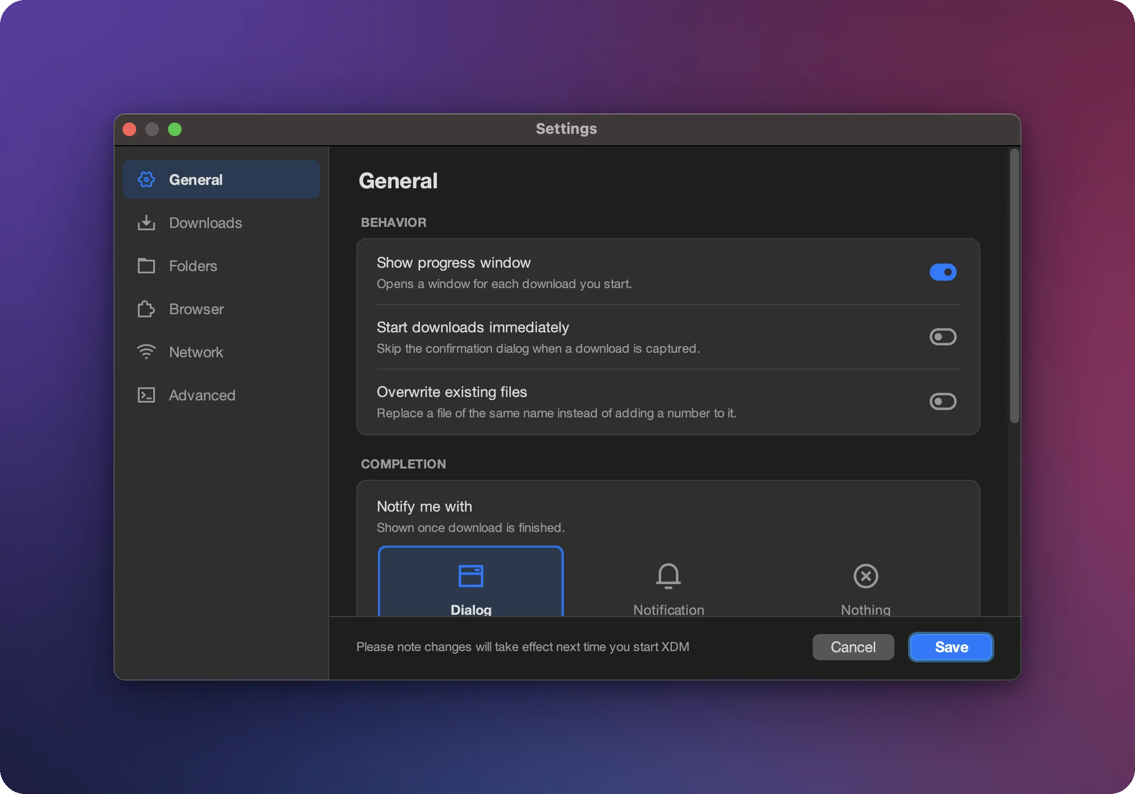
Task: Enable Start downloads immediately switch
Action: click(x=943, y=337)
